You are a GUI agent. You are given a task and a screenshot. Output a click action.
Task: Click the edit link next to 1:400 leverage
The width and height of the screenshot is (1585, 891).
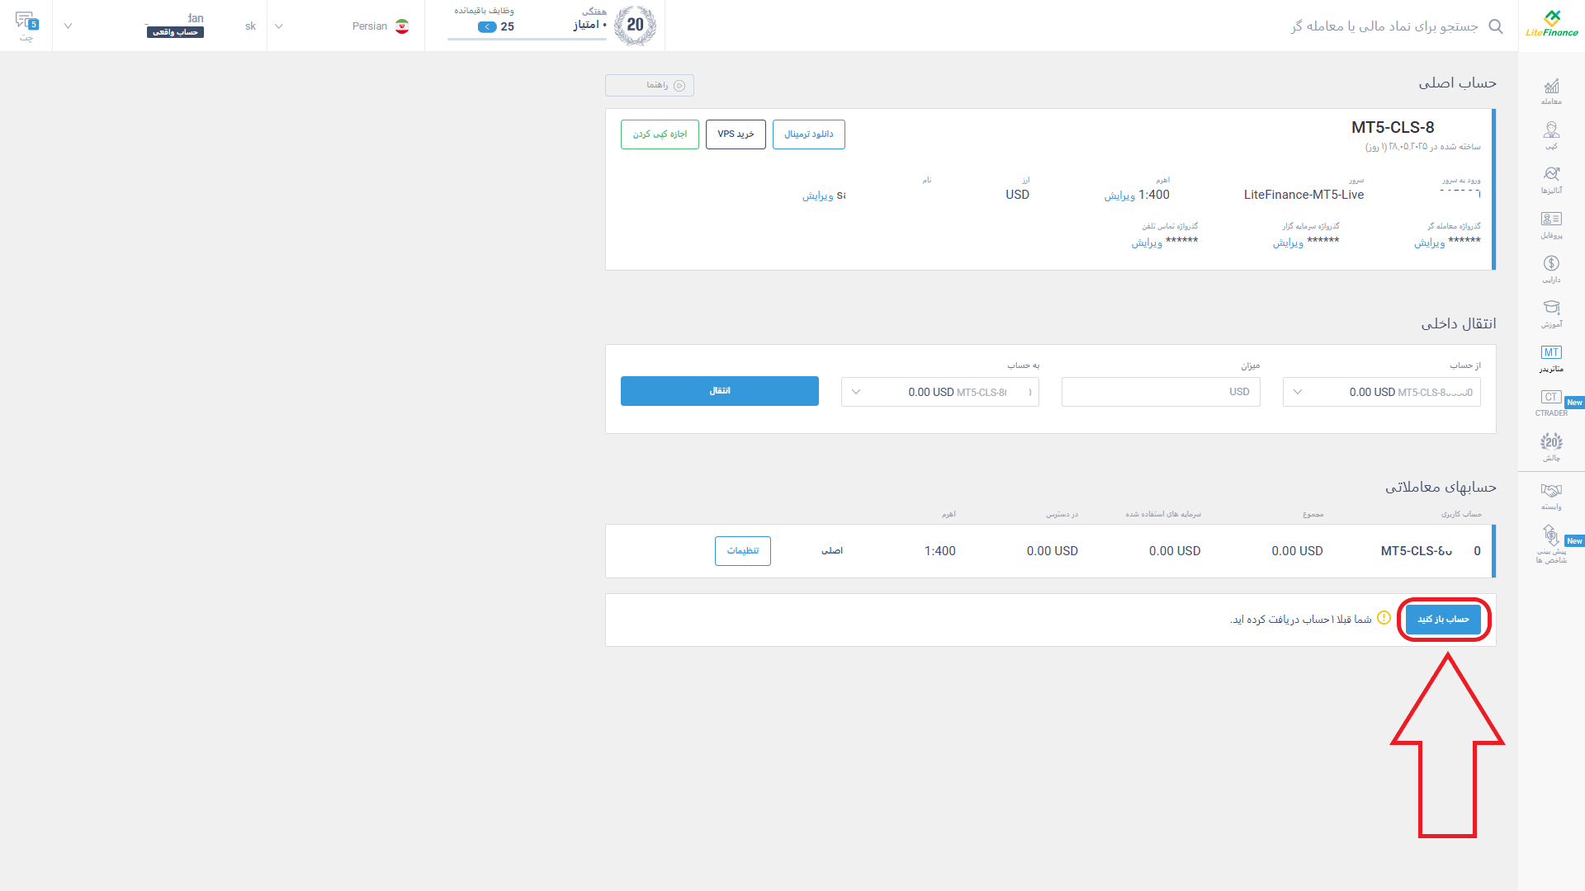1119,196
